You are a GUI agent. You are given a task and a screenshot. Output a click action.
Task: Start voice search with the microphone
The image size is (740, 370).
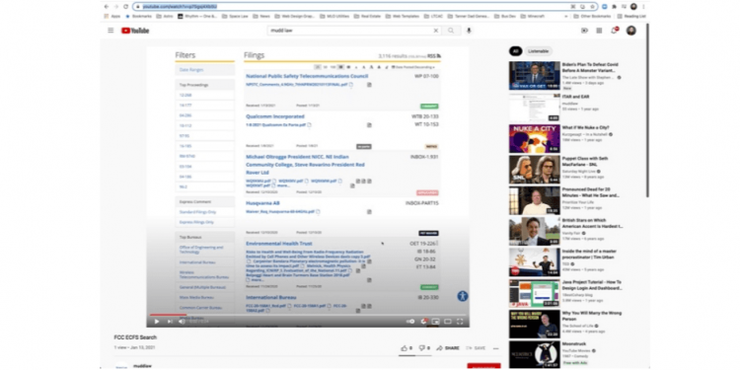[x=469, y=31]
